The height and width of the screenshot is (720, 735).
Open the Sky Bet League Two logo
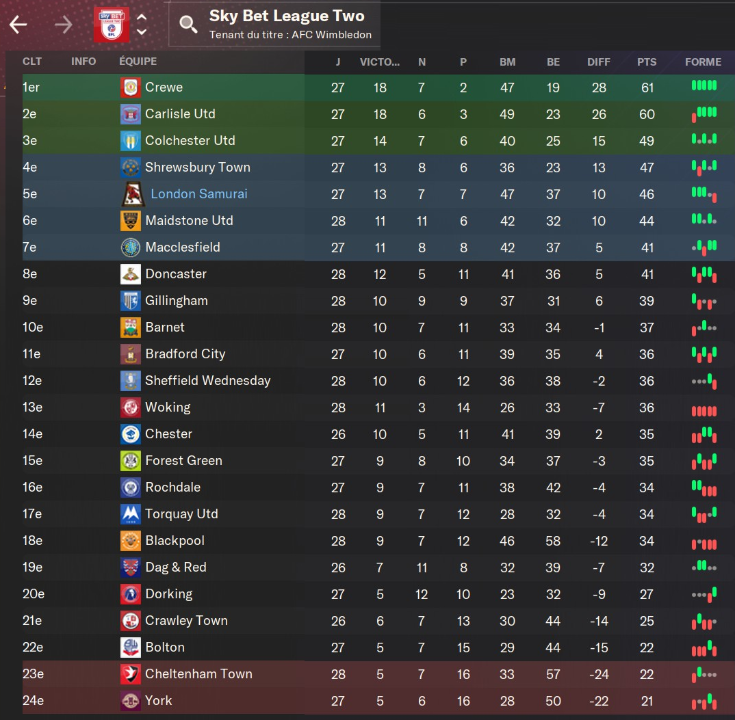111,25
